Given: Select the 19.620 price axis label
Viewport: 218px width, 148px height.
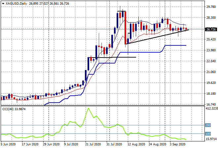Looking at the screenshot, I should 211,83.
